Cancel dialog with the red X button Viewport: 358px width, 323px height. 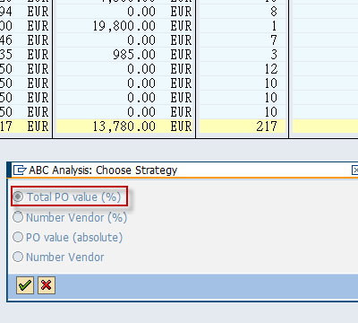point(47,285)
